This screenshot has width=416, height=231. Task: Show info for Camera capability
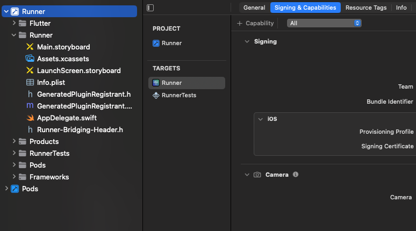coord(296,174)
